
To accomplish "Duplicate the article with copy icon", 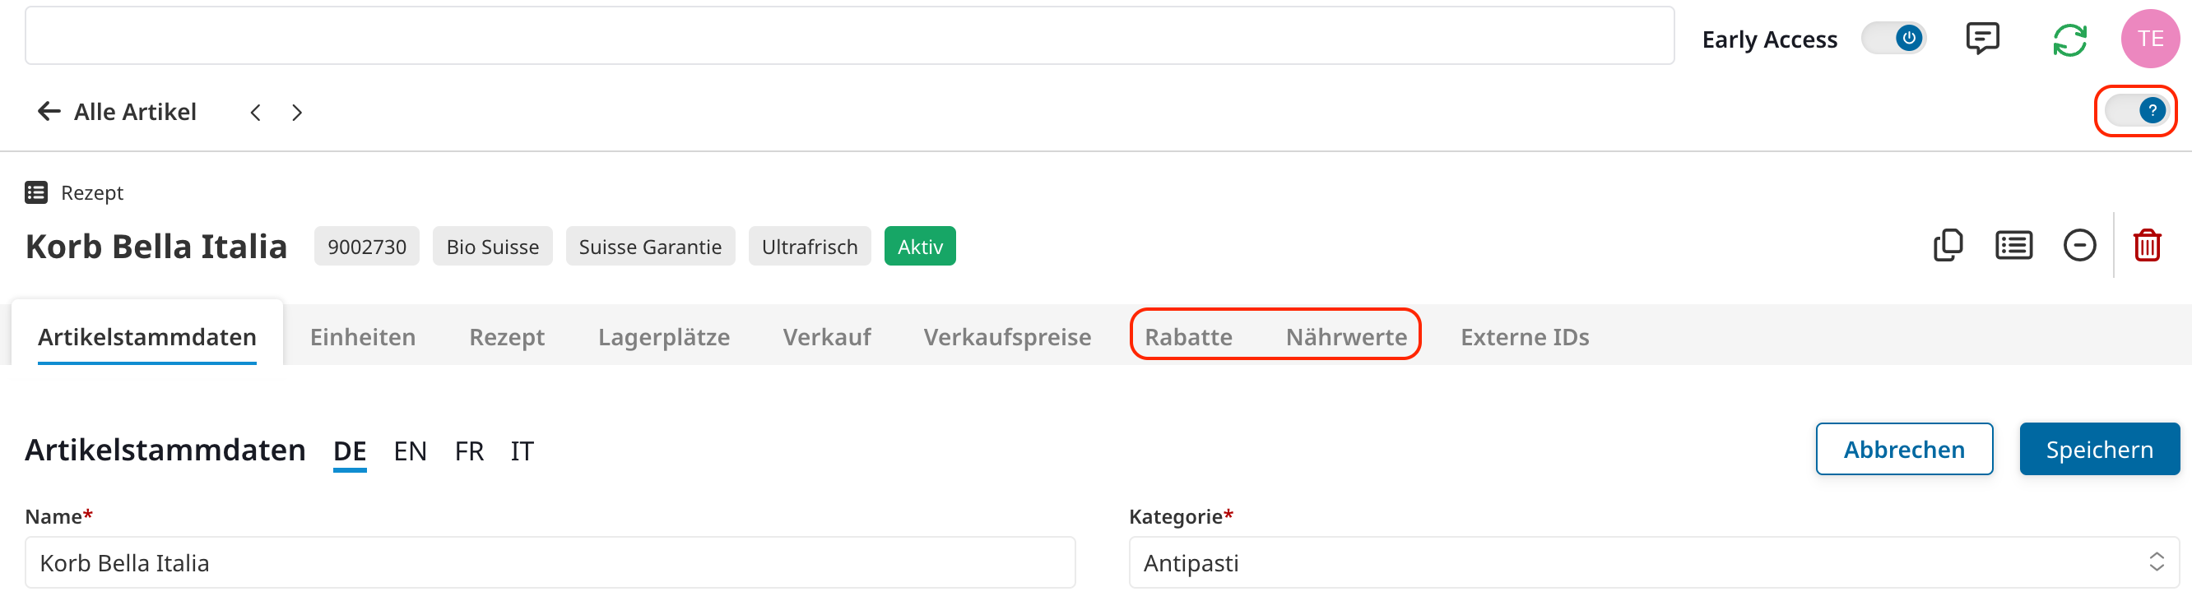I will pyautogui.click(x=1948, y=246).
